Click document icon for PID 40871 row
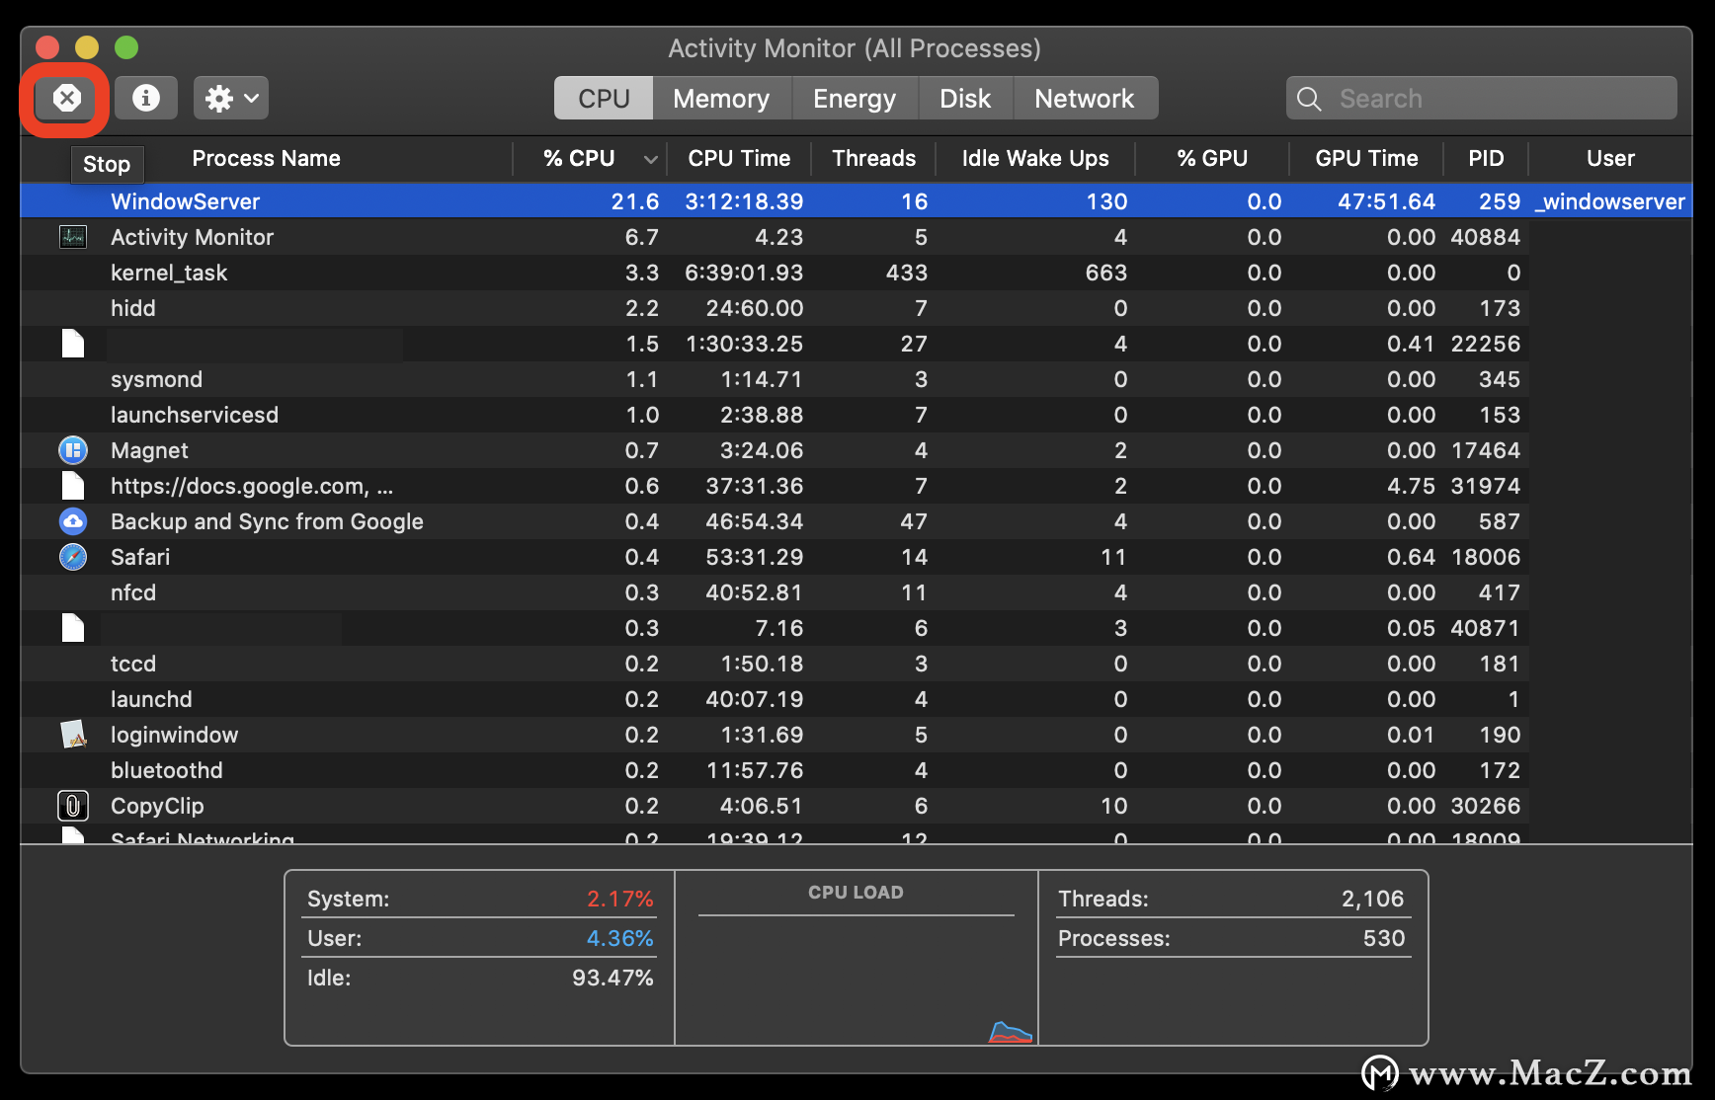Screen dimensions: 1715x1100 73,628
